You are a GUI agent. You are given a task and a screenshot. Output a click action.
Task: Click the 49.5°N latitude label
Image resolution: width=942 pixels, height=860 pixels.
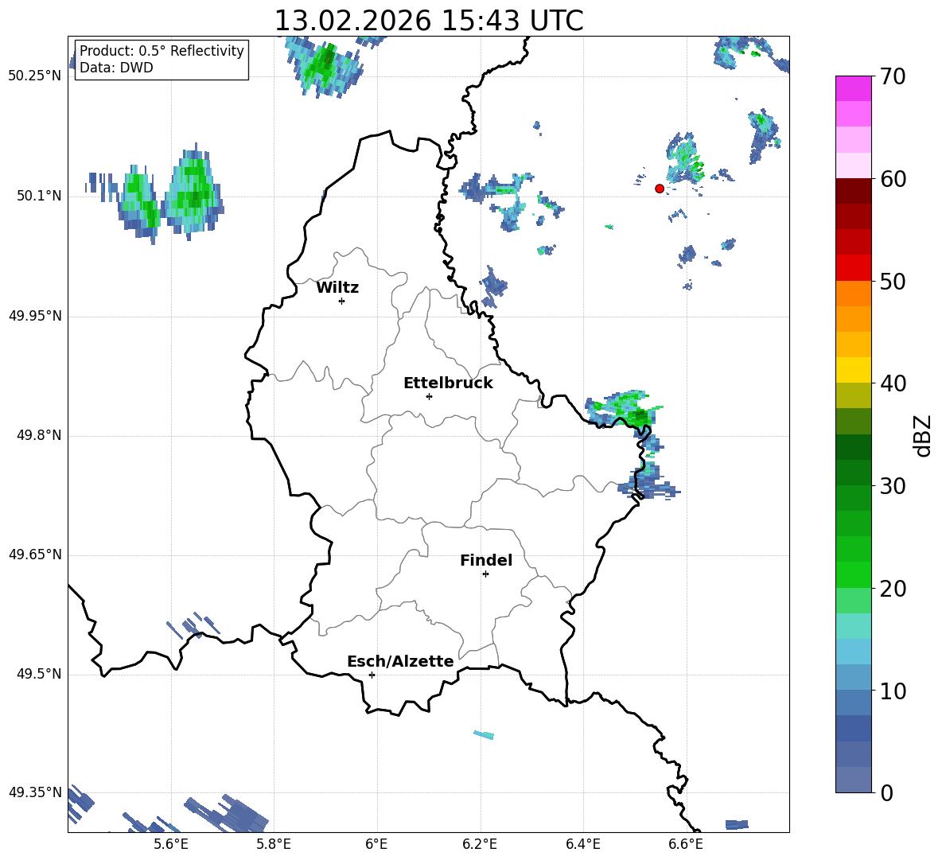[x=39, y=674]
